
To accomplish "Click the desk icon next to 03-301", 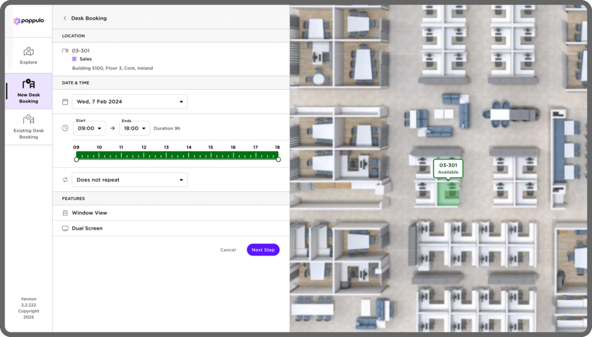I will point(65,51).
